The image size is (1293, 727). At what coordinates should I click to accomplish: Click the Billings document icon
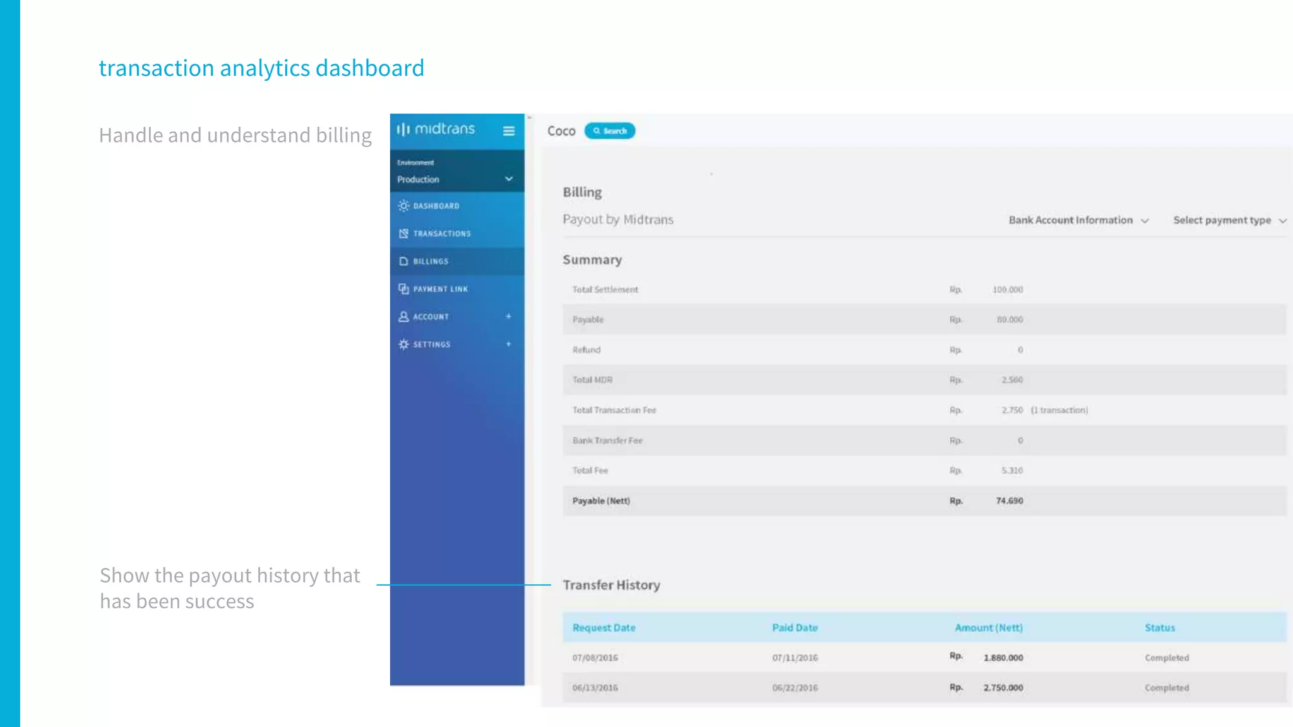pos(403,261)
